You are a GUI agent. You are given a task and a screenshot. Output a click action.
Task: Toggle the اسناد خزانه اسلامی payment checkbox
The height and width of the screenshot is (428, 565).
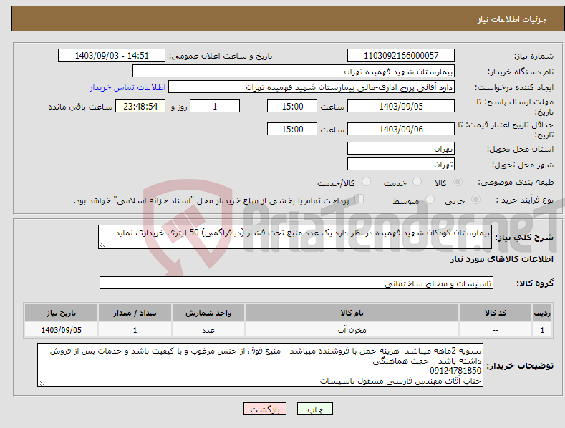(359, 198)
